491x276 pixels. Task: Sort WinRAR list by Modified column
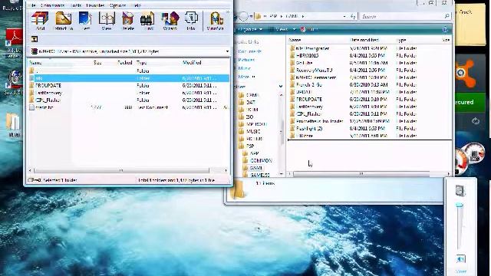pos(192,63)
